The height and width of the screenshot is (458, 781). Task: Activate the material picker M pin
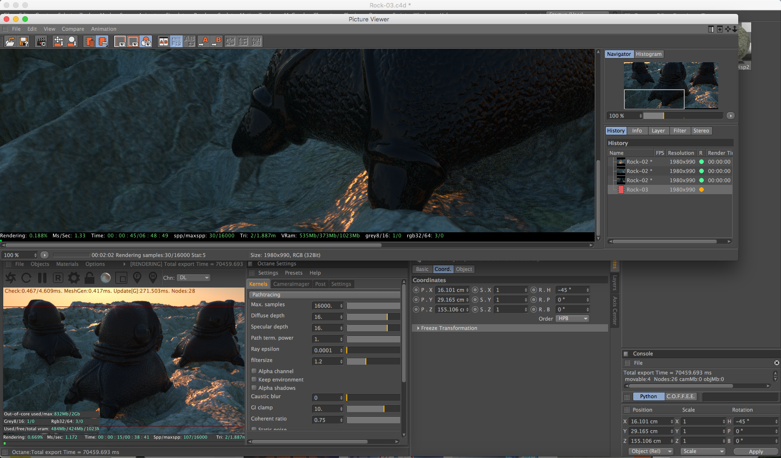(x=153, y=278)
